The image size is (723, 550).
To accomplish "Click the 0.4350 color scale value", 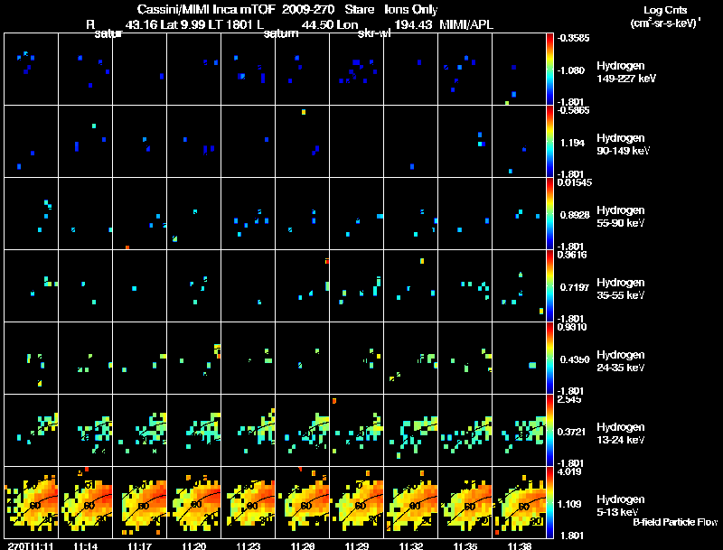I will point(575,359).
